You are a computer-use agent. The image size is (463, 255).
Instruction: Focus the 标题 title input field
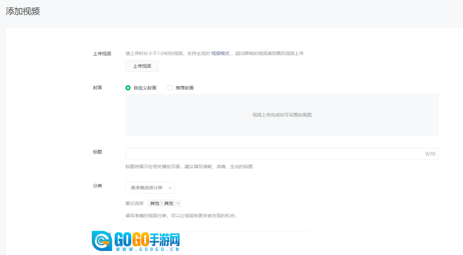tap(274, 154)
